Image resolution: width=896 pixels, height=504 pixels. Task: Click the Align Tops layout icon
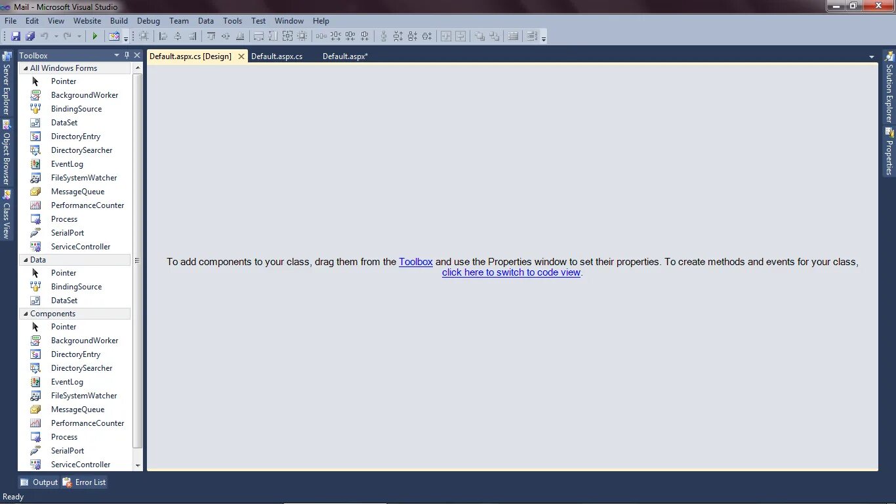click(x=211, y=36)
